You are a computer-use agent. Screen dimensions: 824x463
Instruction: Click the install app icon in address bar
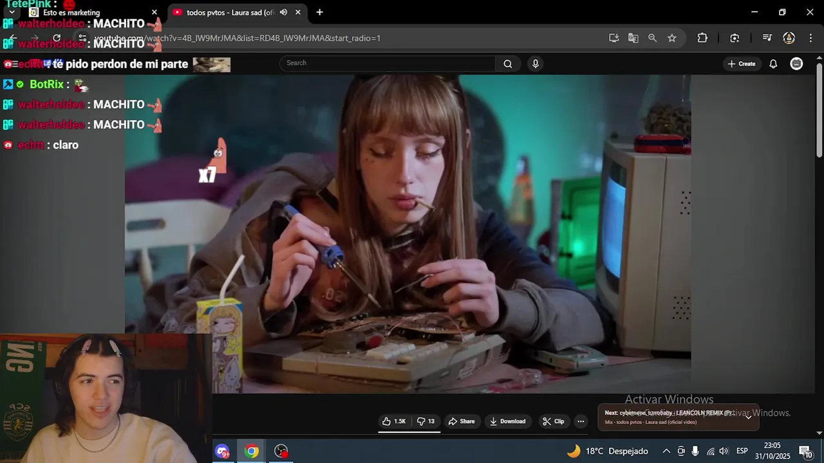[x=614, y=38]
